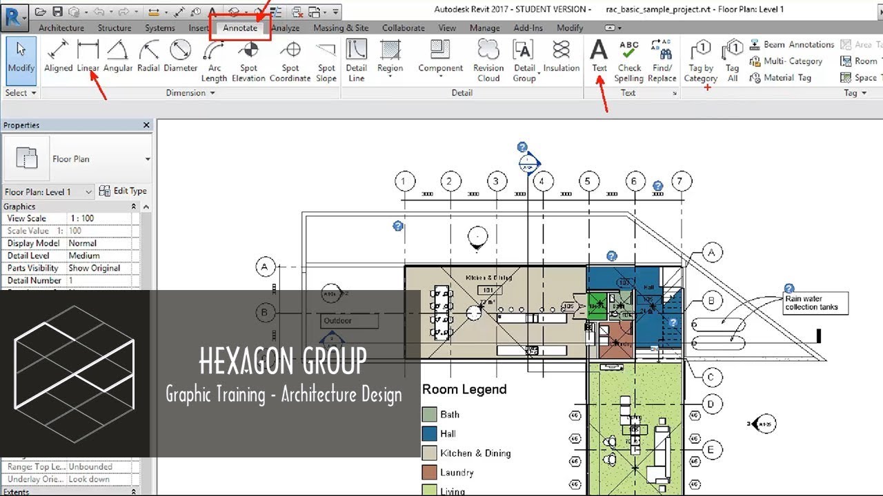Select Tag by Category tool
Viewport: 883px width, 496px height.
700,61
